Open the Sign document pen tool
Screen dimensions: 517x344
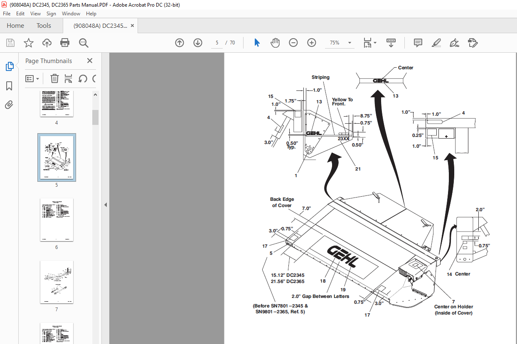(455, 43)
